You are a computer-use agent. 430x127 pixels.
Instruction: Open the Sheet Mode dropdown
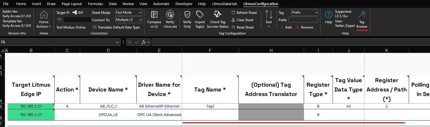point(129,12)
